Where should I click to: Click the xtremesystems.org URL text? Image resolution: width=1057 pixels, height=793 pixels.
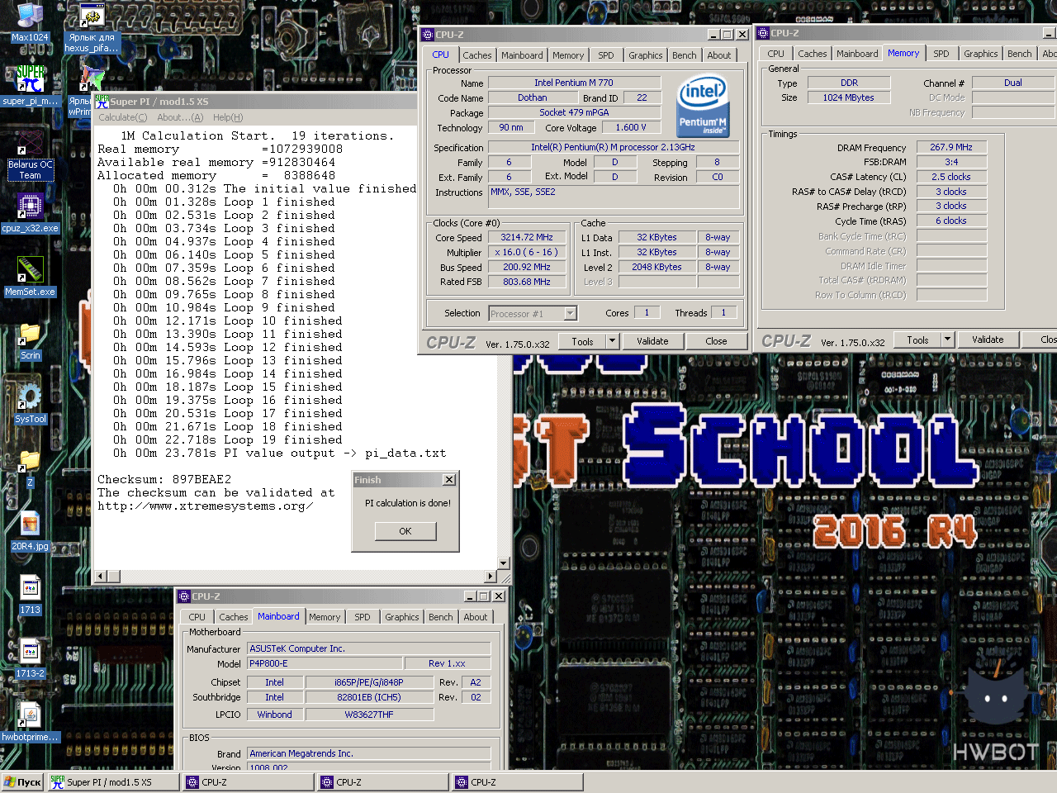(x=206, y=506)
